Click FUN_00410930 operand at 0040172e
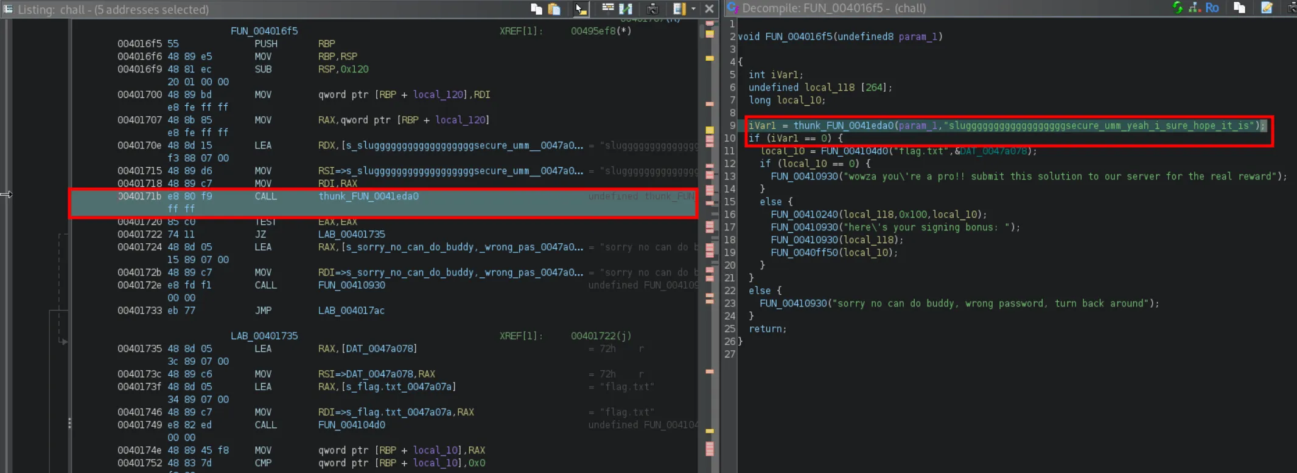1297x473 pixels. pyautogui.click(x=351, y=285)
